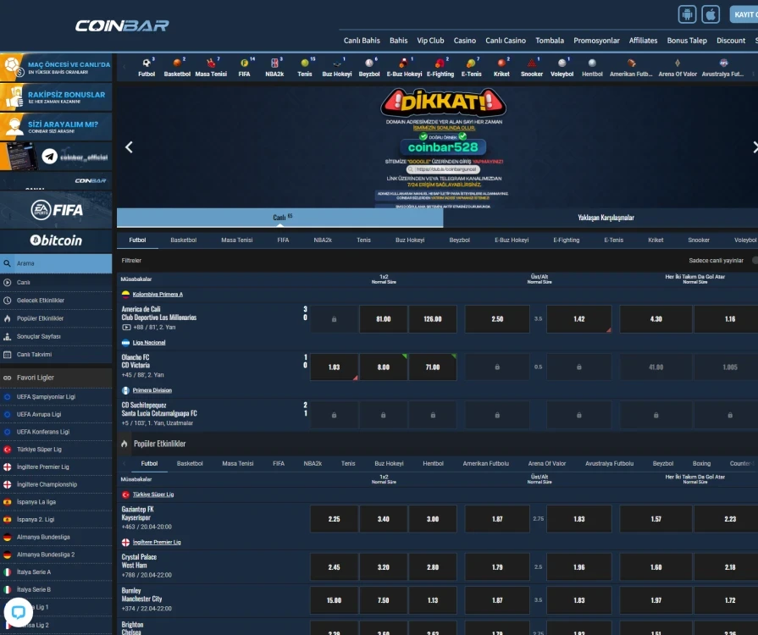Click the Coinbar logo
Screen dimensions: 758x635
coord(122,25)
